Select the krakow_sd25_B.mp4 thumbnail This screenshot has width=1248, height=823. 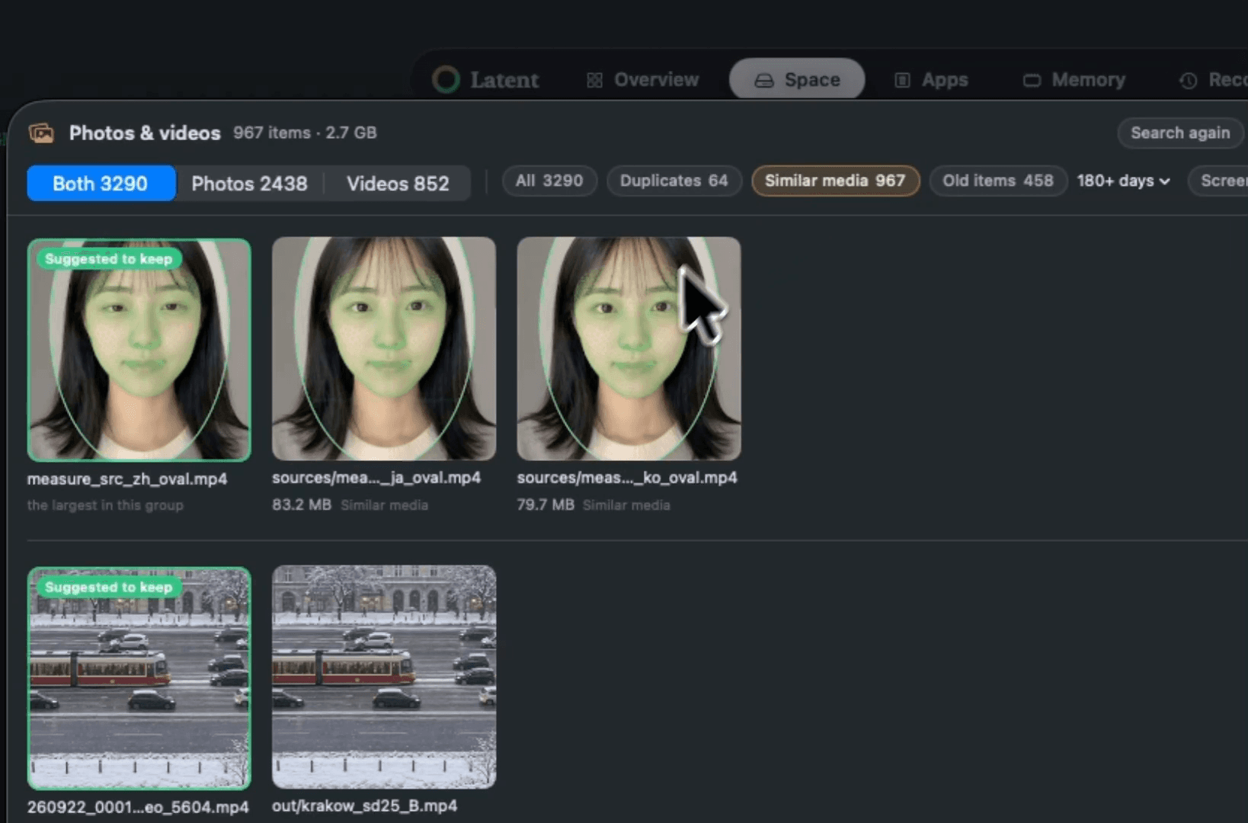tap(384, 677)
